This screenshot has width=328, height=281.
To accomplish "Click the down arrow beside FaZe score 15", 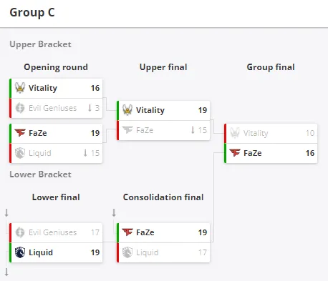I will tap(193, 130).
